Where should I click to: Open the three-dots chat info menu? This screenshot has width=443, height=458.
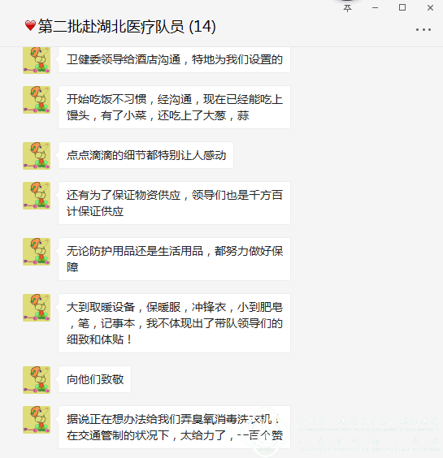423,29
